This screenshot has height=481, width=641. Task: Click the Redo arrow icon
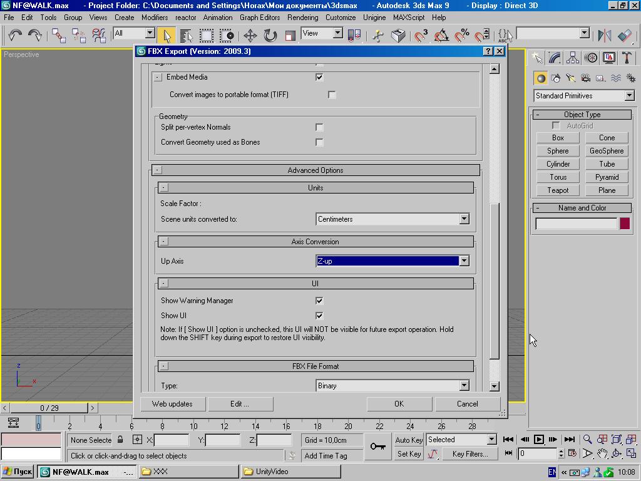pyautogui.click(x=35, y=35)
